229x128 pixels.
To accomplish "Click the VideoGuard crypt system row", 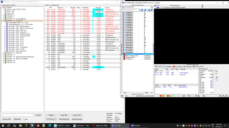I will [x=176, y=87].
